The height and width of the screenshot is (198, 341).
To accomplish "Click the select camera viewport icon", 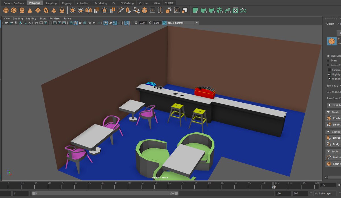I will click(6, 23).
